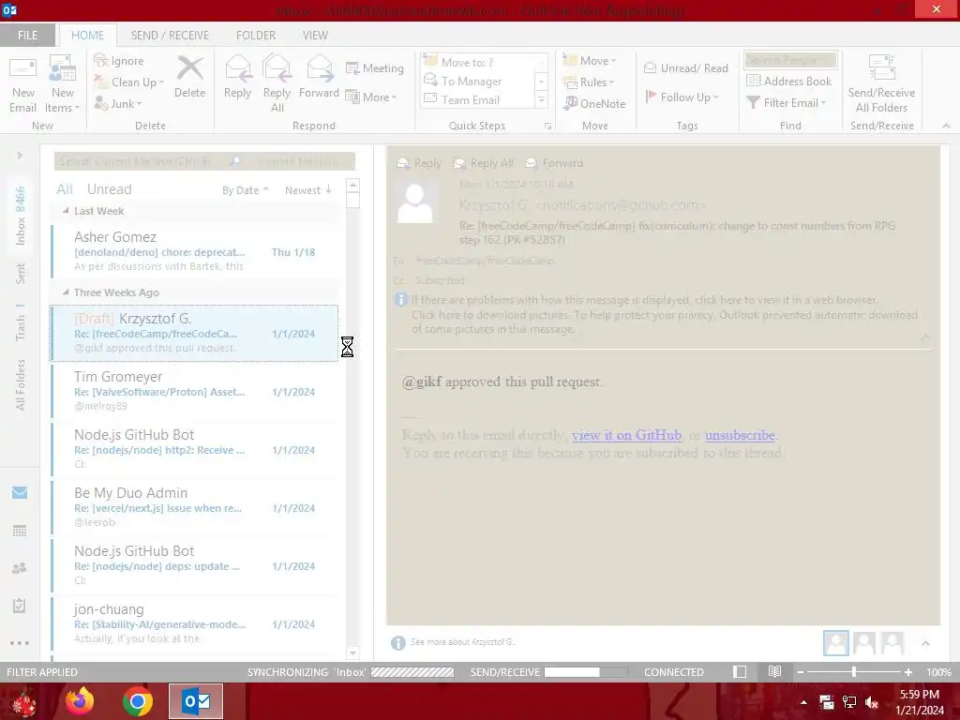Open Firefox from the taskbar
The width and height of the screenshot is (960, 720).
[80, 701]
